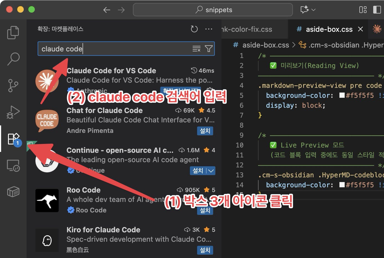Click the Kiro ghost logo

tap(47, 240)
